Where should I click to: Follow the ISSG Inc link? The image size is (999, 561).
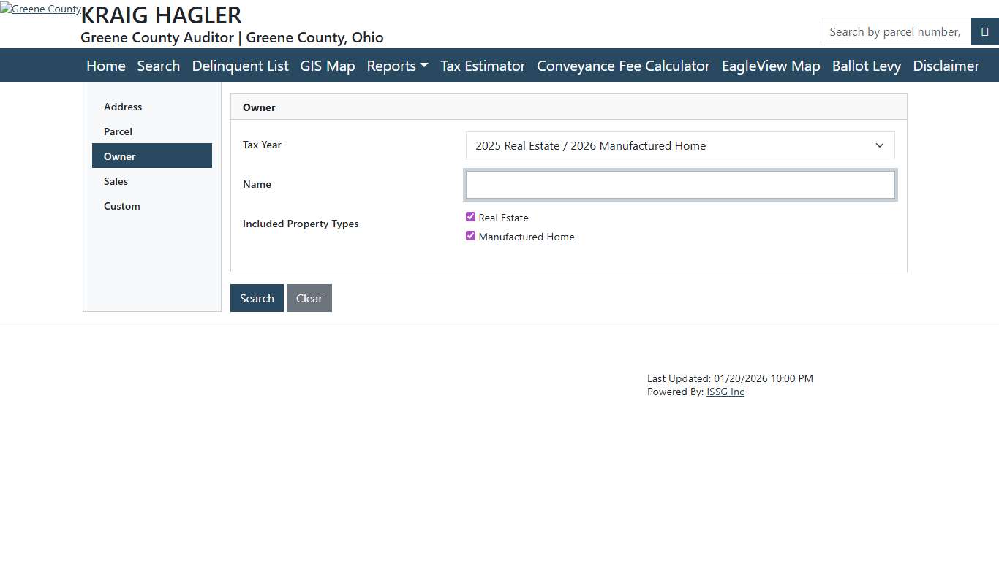coord(725,392)
